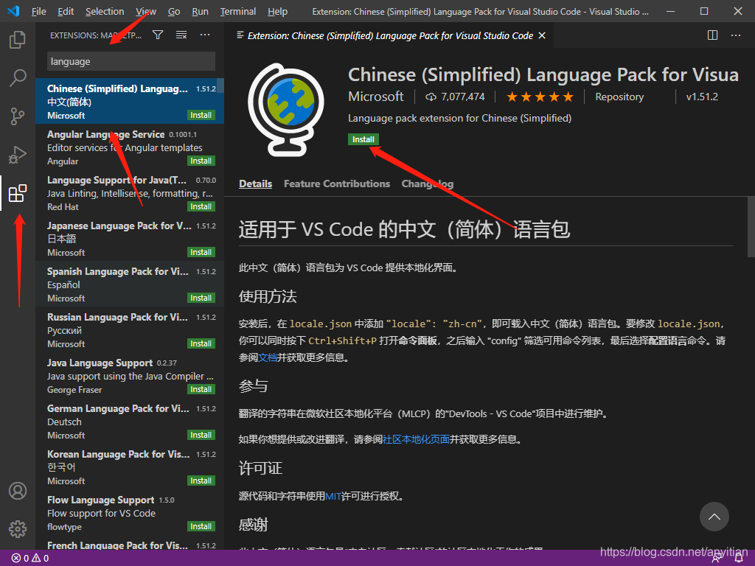
Task: Click the download count 7,077,474
Action: click(x=455, y=97)
